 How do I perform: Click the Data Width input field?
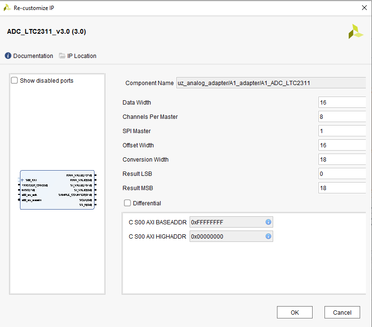coord(342,103)
